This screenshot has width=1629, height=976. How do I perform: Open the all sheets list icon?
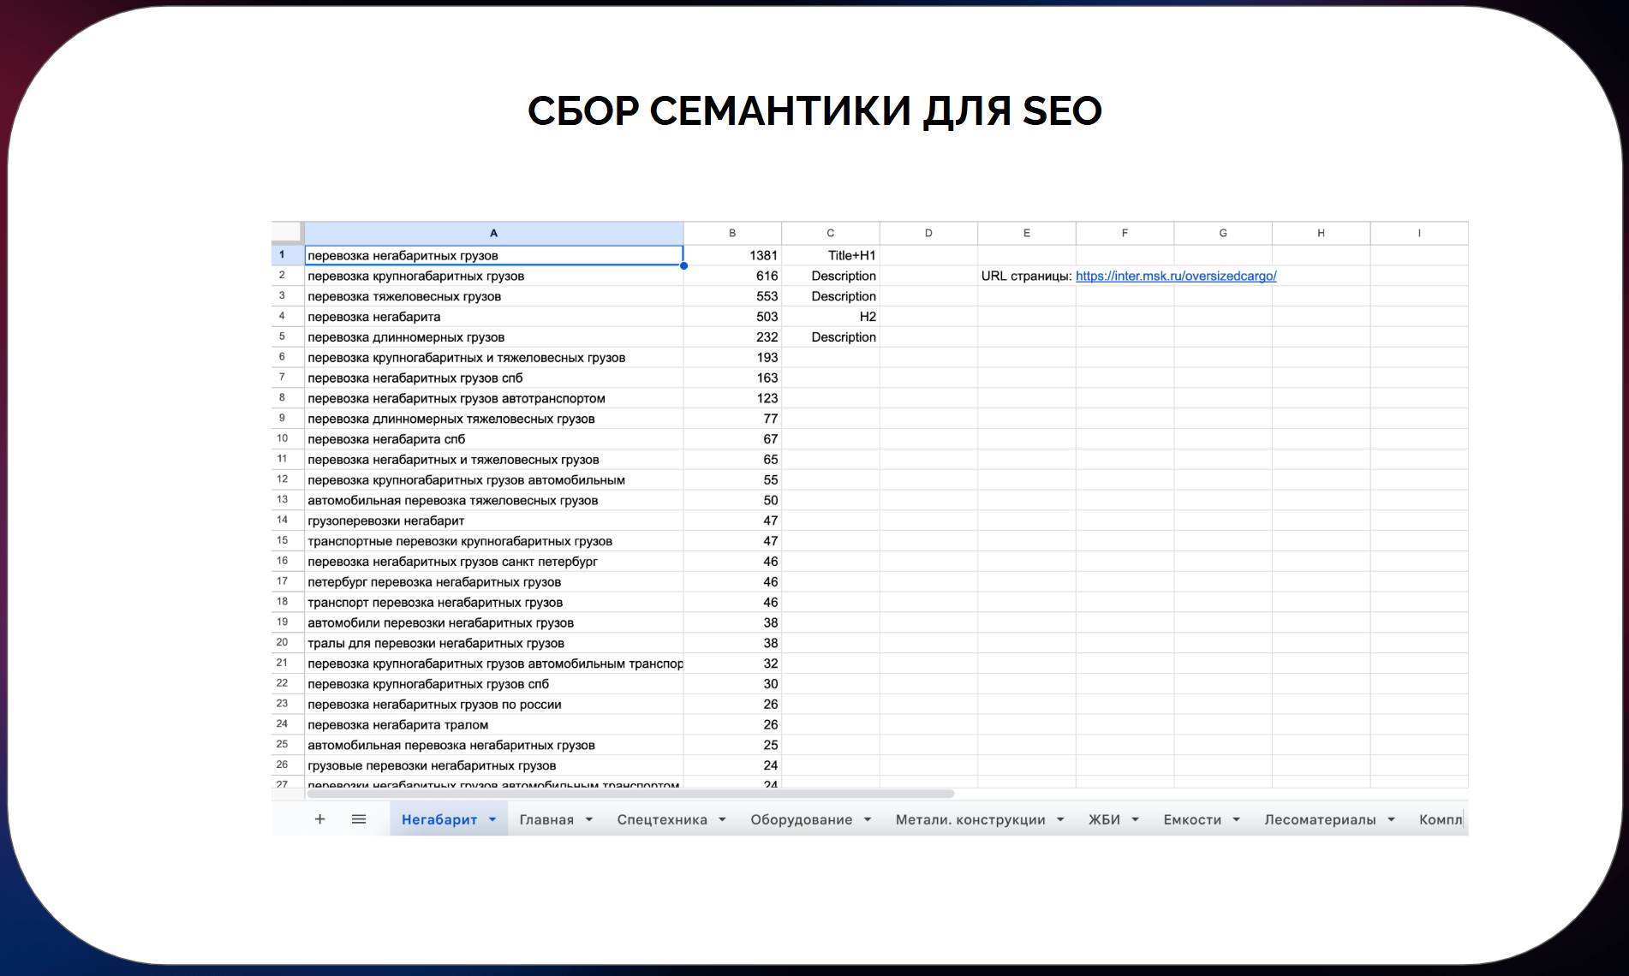[359, 819]
